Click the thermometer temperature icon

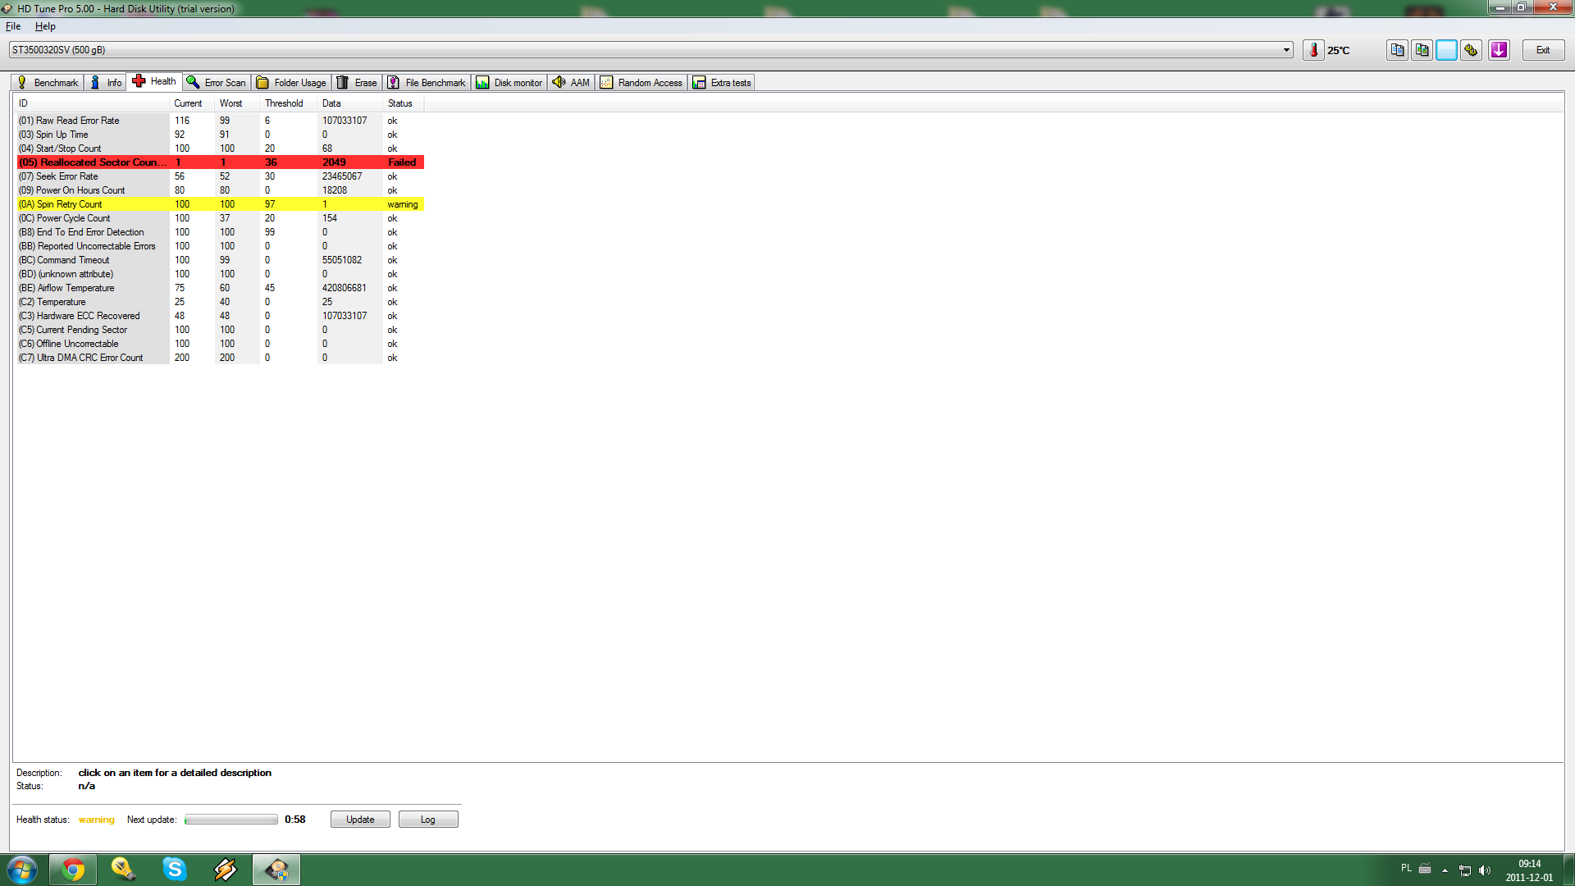pos(1313,50)
